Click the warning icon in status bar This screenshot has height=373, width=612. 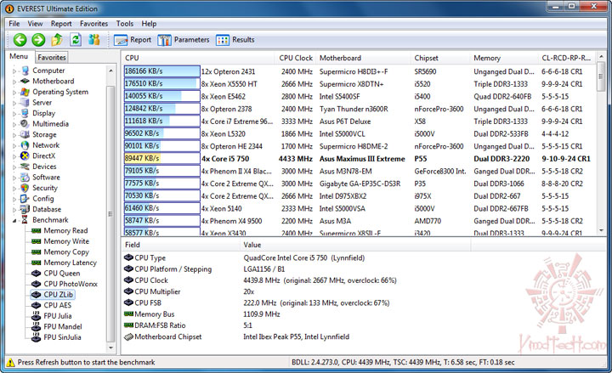click(x=10, y=363)
